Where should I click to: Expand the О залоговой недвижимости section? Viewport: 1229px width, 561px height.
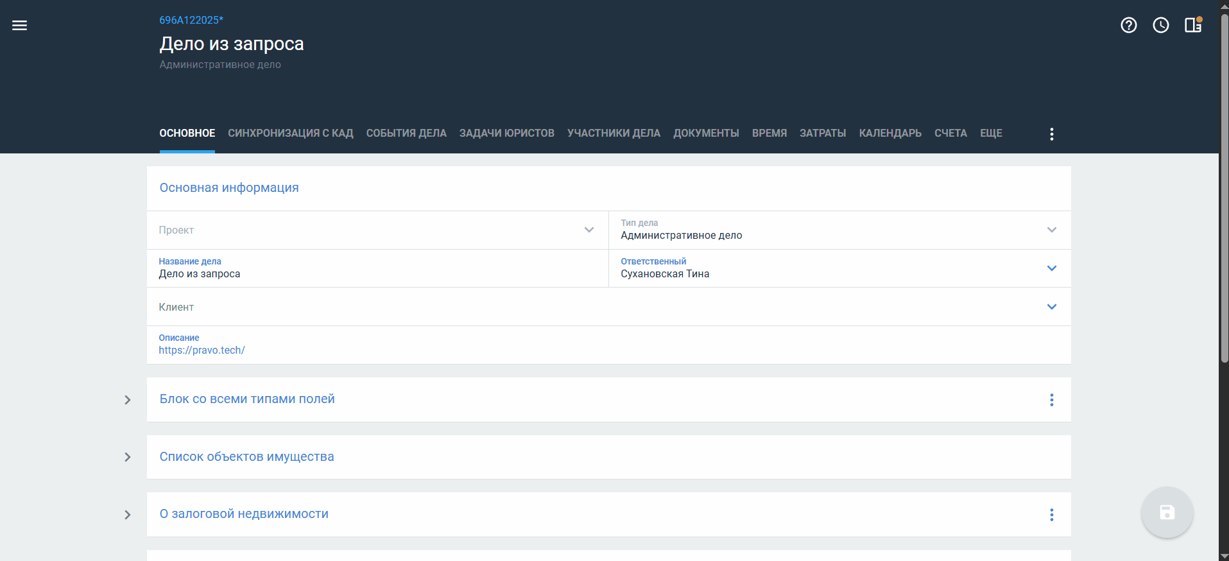(127, 515)
